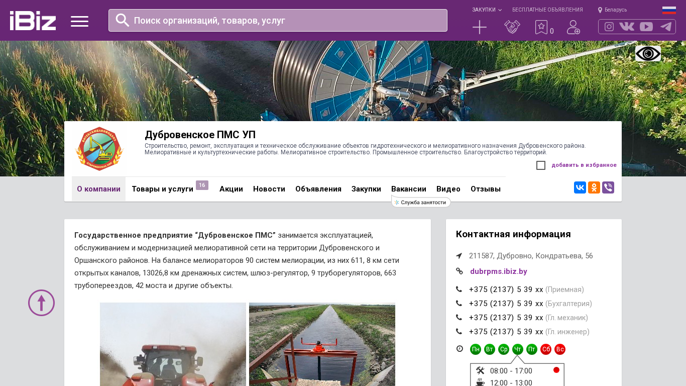Open the Беларусь location selector
686x386 pixels.
[612, 10]
